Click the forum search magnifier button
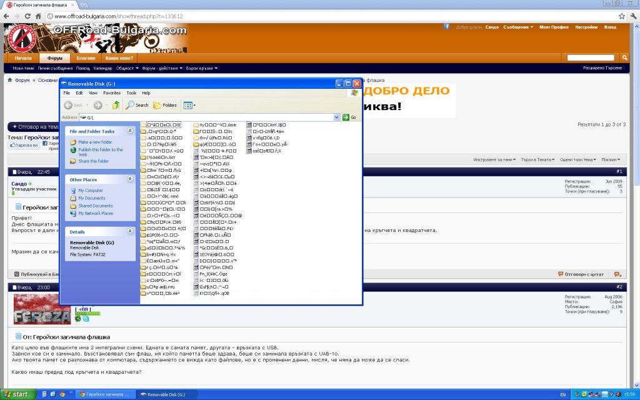Image resolution: width=640 pixels, height=400 pixels. coord(624,57)
